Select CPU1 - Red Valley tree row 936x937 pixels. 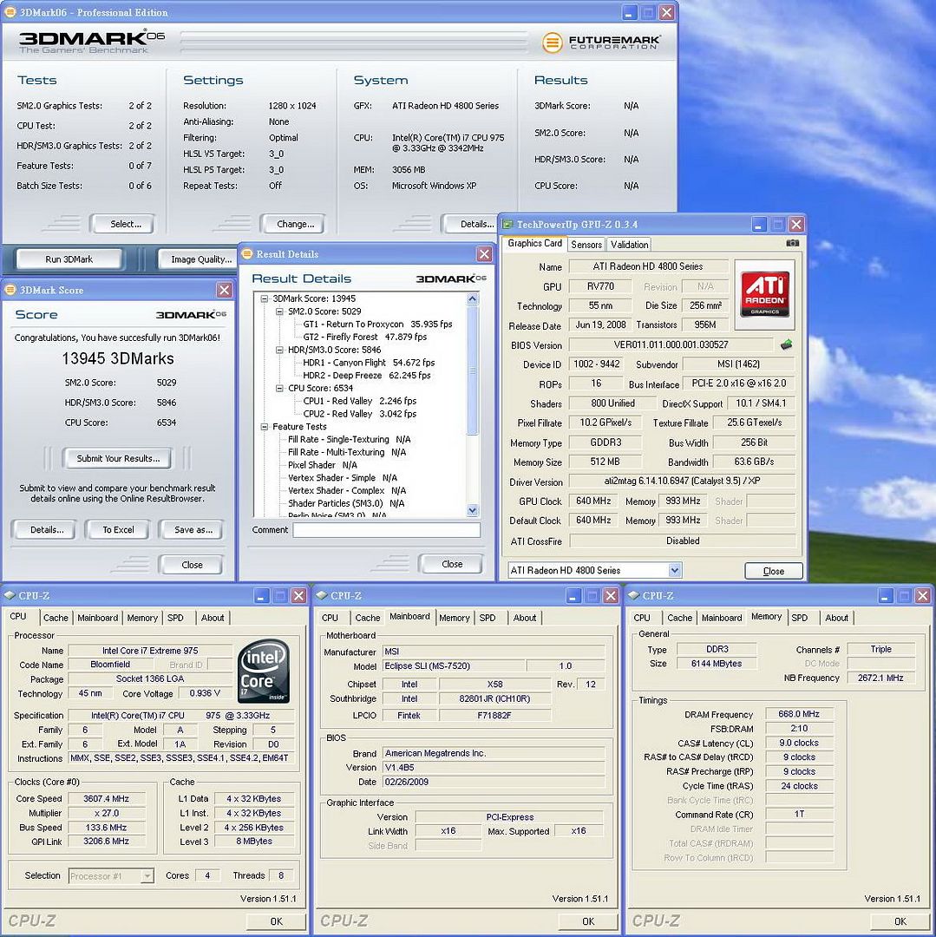pos(360,401)
